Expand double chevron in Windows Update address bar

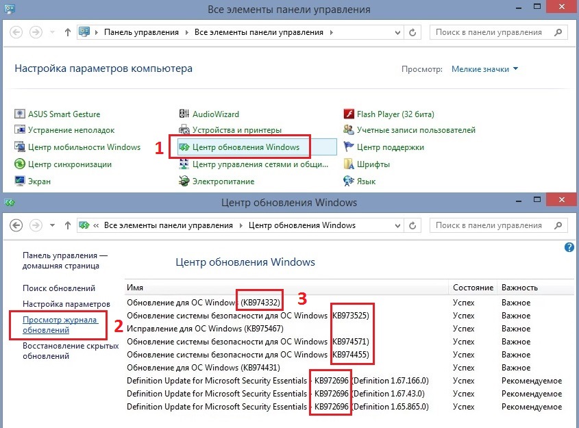tap(96, 225)
